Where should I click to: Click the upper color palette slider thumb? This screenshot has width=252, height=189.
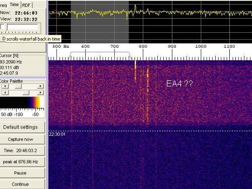point(18,86)
